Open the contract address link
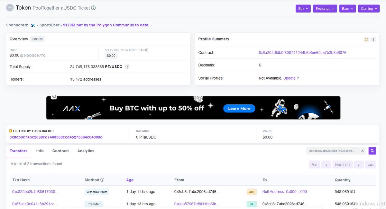This screenshot has width=386, height=209. click(x=302, y=53)
